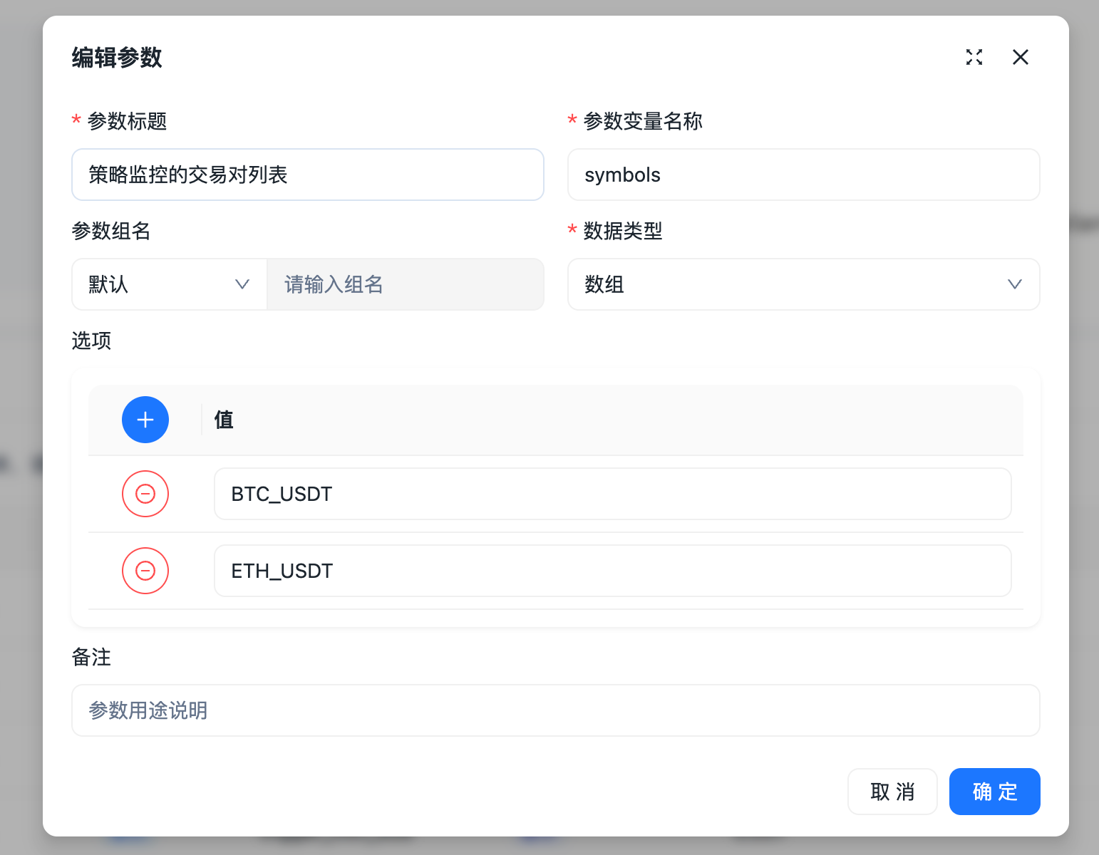
Task: Remove the BTC_USDT option with its minus icon
Action: point(145,493)
